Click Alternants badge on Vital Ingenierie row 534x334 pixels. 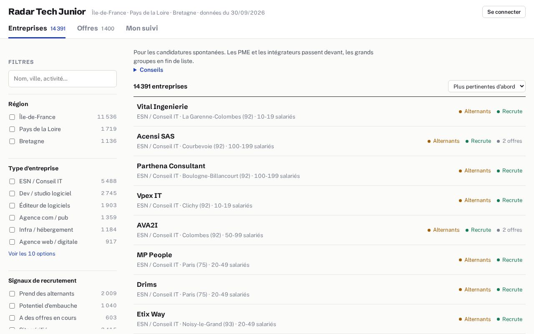tap(475, 111)
